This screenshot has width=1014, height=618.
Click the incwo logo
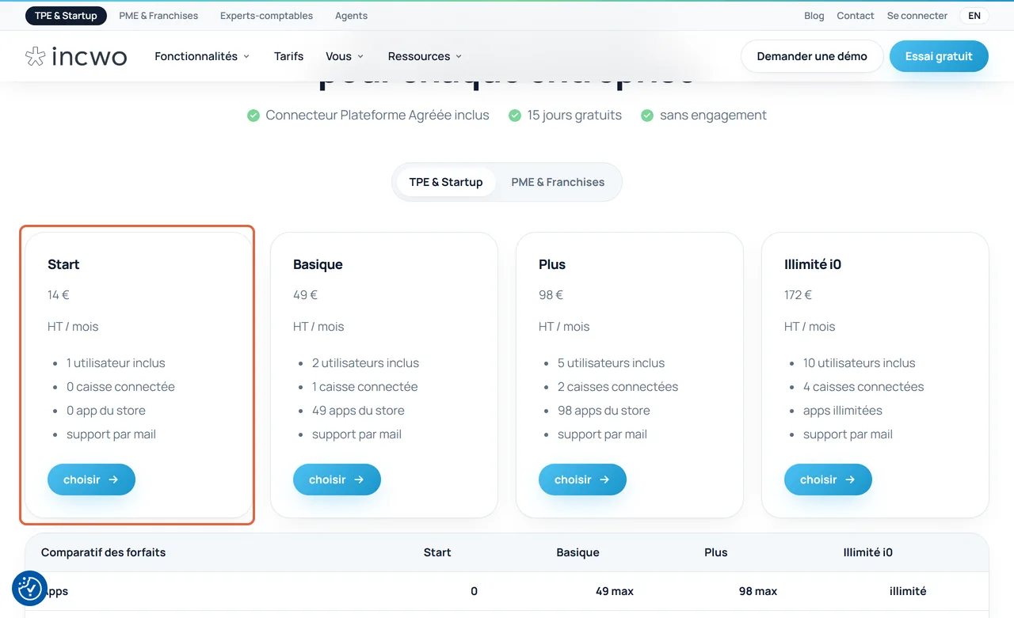click(x=76, y=56)
